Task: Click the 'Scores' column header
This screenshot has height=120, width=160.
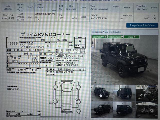Action: (154, 7)
